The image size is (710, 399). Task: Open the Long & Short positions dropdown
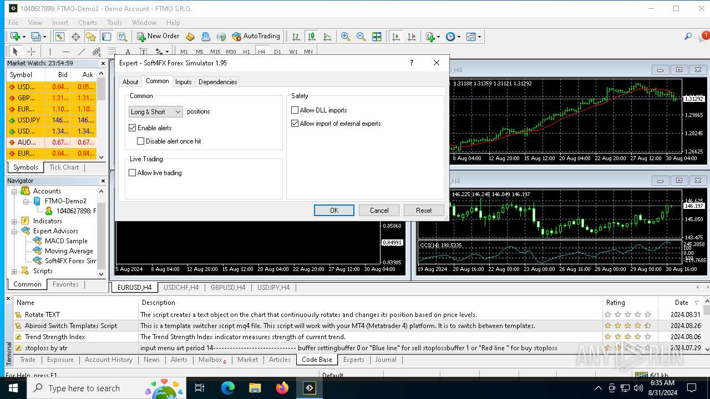pyautogui.click(x=155, y=112)
